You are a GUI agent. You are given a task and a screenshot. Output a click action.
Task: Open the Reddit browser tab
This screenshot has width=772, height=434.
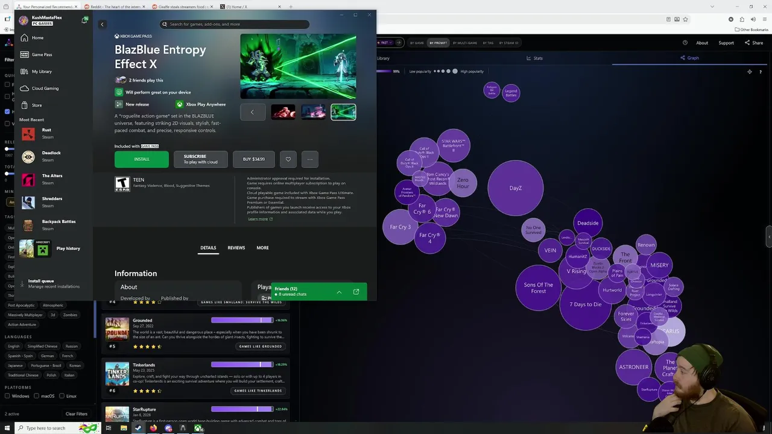113,7
